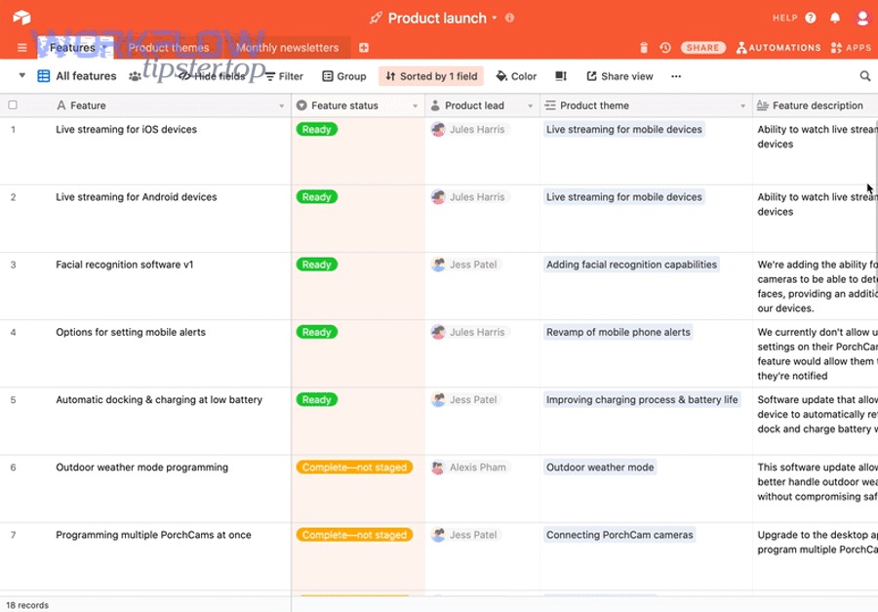Image resolution: width=878 pixels, height=612 pixels.
Task: Select Options for setting mobile alerts cell
Action: 171,354
